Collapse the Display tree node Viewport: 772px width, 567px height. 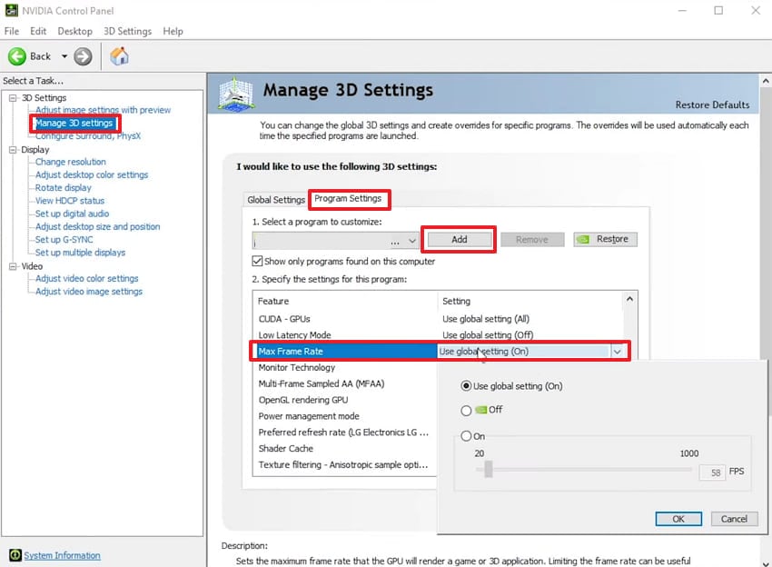coord(13,150)
